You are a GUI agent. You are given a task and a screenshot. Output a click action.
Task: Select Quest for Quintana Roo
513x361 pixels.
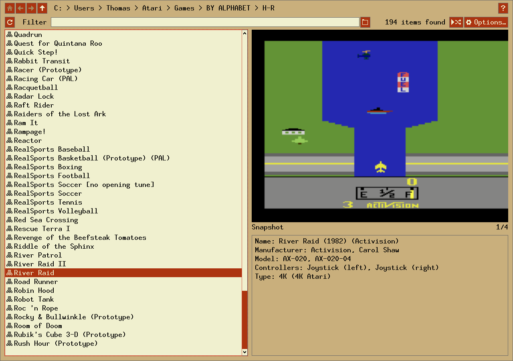pos(123,43)
